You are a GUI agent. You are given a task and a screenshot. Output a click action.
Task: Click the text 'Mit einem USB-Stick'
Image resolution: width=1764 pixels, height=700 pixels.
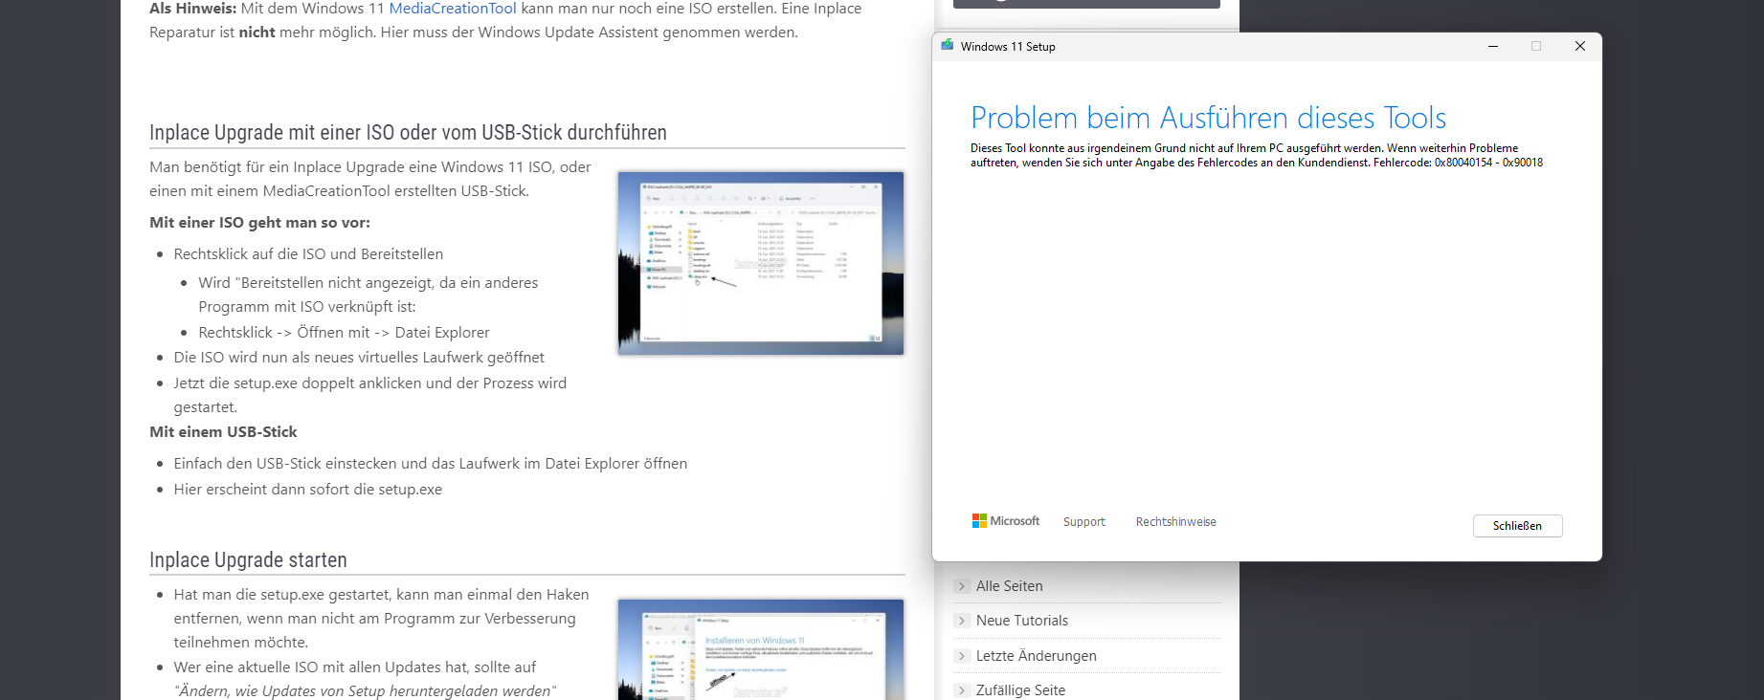[223, 432]
